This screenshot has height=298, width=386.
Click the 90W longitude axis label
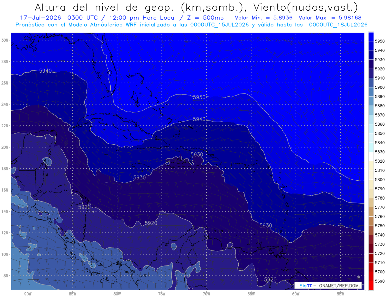tap(28, 294)
